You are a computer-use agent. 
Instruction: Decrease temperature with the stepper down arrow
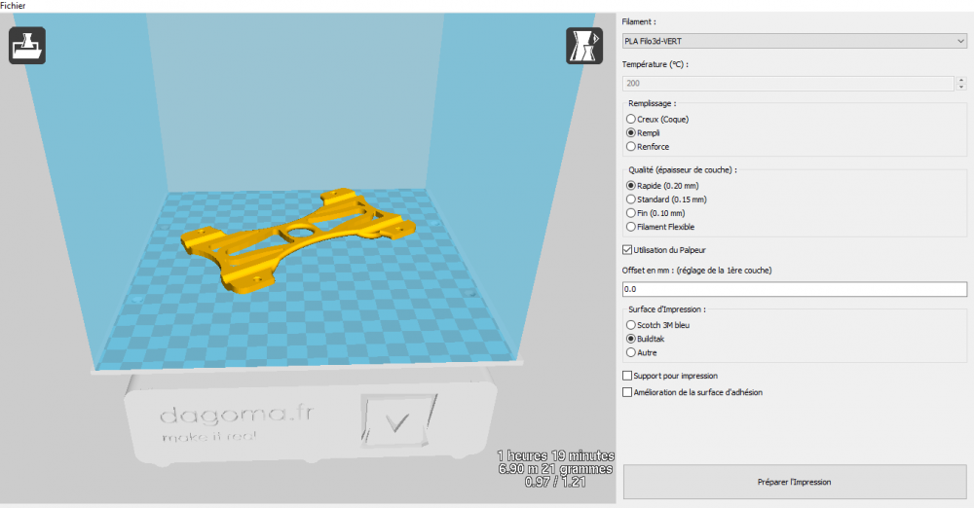(961, 87)
